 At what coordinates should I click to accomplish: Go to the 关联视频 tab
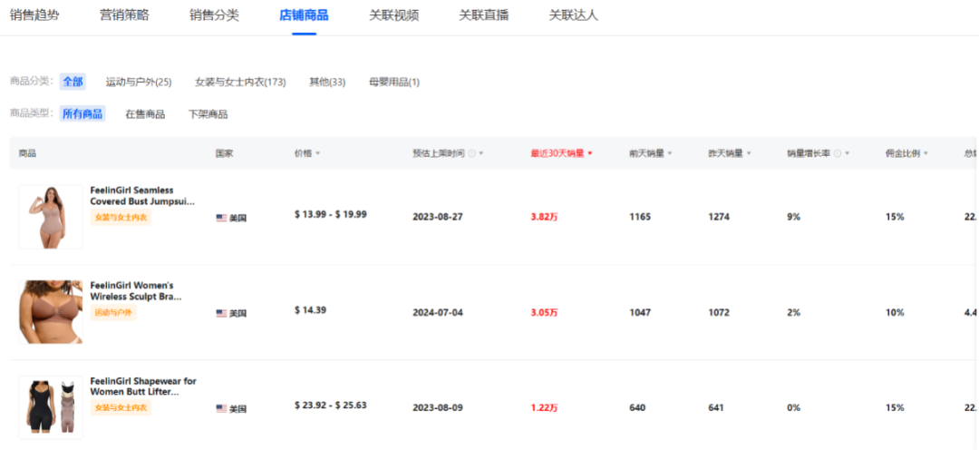[394, 15]
